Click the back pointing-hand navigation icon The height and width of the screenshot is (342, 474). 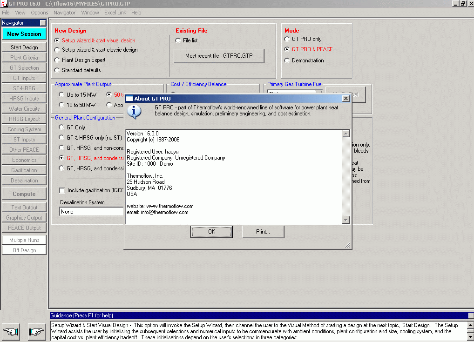point(11,332)
